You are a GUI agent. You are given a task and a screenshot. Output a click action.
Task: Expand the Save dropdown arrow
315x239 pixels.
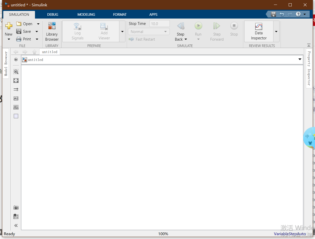[x=37, y=31]
